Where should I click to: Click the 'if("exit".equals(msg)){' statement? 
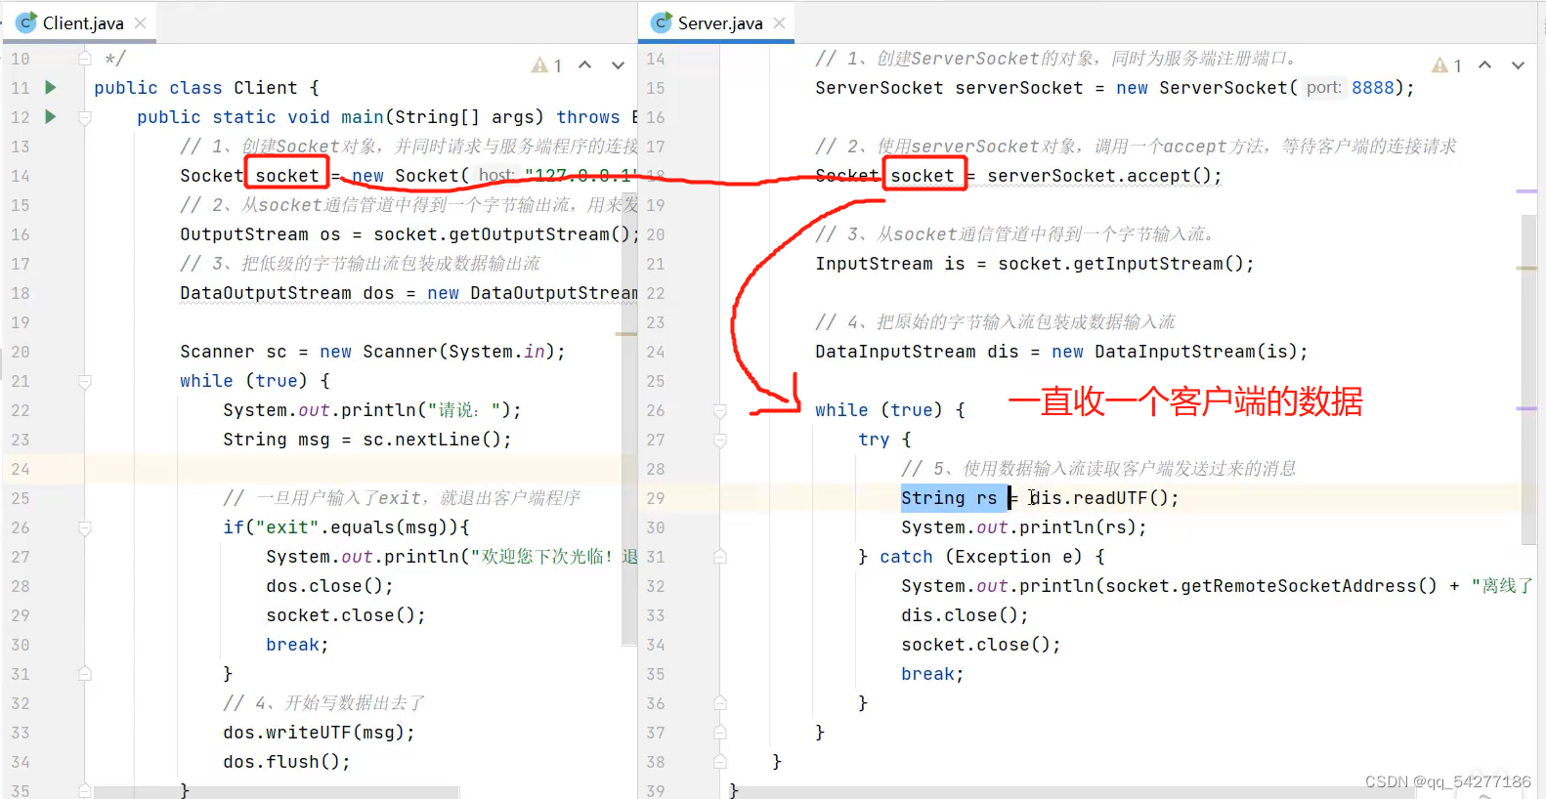point(346,527)
